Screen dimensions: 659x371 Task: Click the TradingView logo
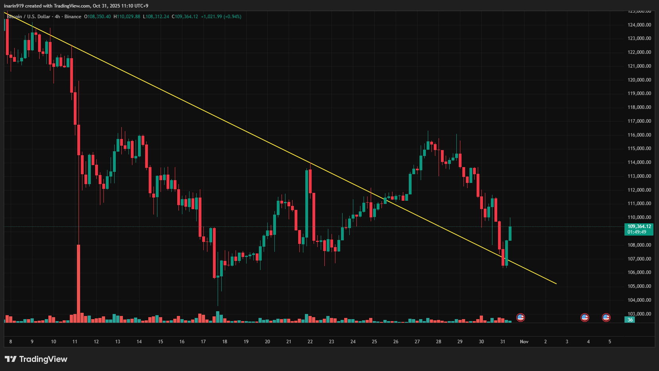coord(36,359)
